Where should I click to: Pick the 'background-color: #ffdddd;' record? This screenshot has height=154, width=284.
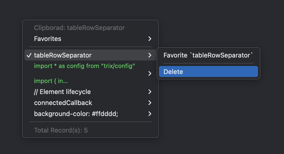[76, 114]
